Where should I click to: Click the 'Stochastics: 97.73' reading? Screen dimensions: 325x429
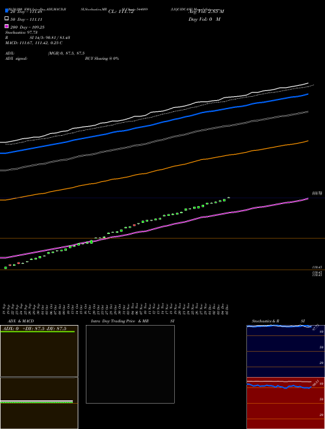click(21, 32)
